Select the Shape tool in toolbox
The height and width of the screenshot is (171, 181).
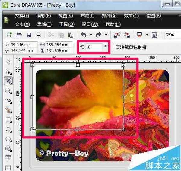coord(8,71)
